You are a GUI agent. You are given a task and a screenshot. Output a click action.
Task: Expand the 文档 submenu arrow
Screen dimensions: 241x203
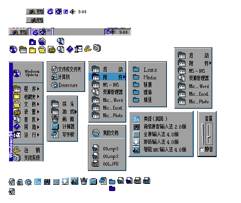point(38,104)
